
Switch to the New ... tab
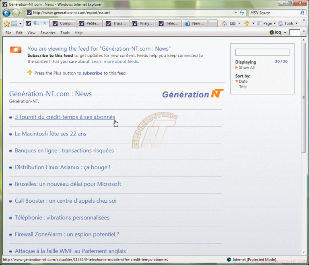click(x=195, y=23)
